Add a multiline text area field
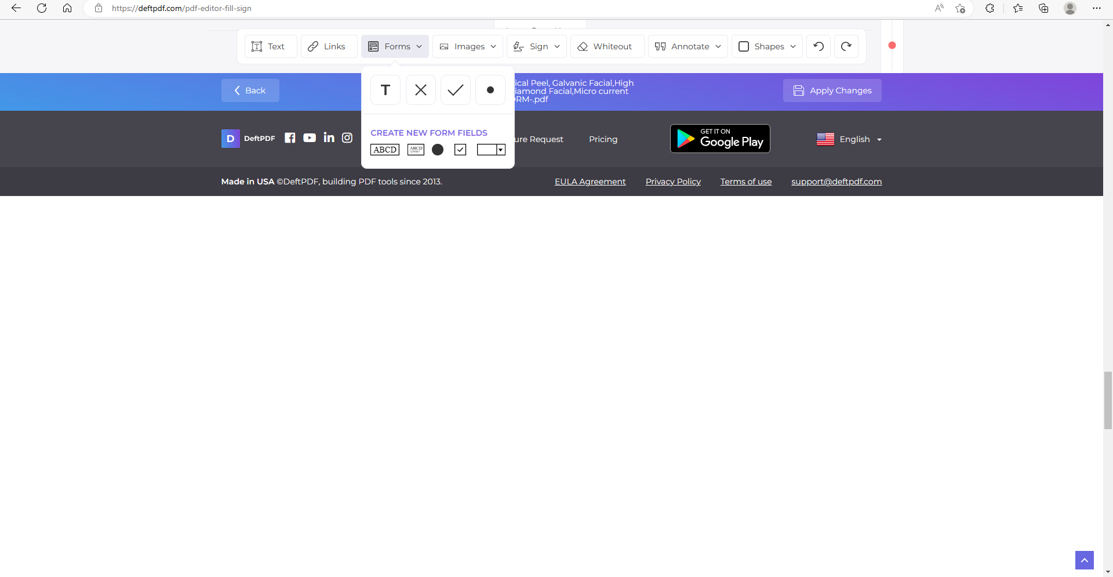This screenshot has width=1113, height=577. [x=416, y=150]
